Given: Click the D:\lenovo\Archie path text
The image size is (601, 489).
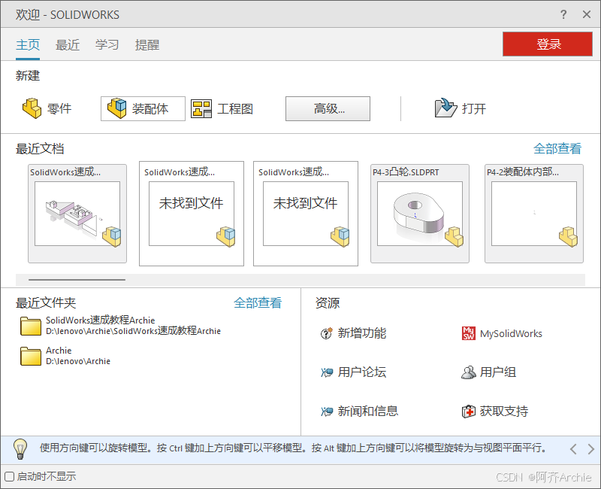Looking at the screenshot, I should [x=78, y=361].
